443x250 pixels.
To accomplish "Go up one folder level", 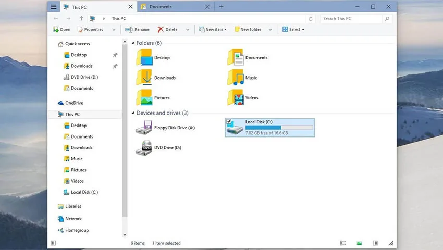I will pos(81,19).
